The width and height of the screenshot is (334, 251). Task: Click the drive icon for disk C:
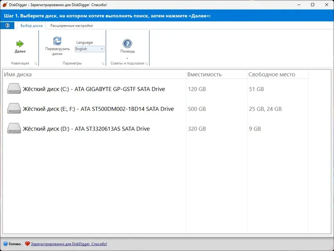pos(14,88)
